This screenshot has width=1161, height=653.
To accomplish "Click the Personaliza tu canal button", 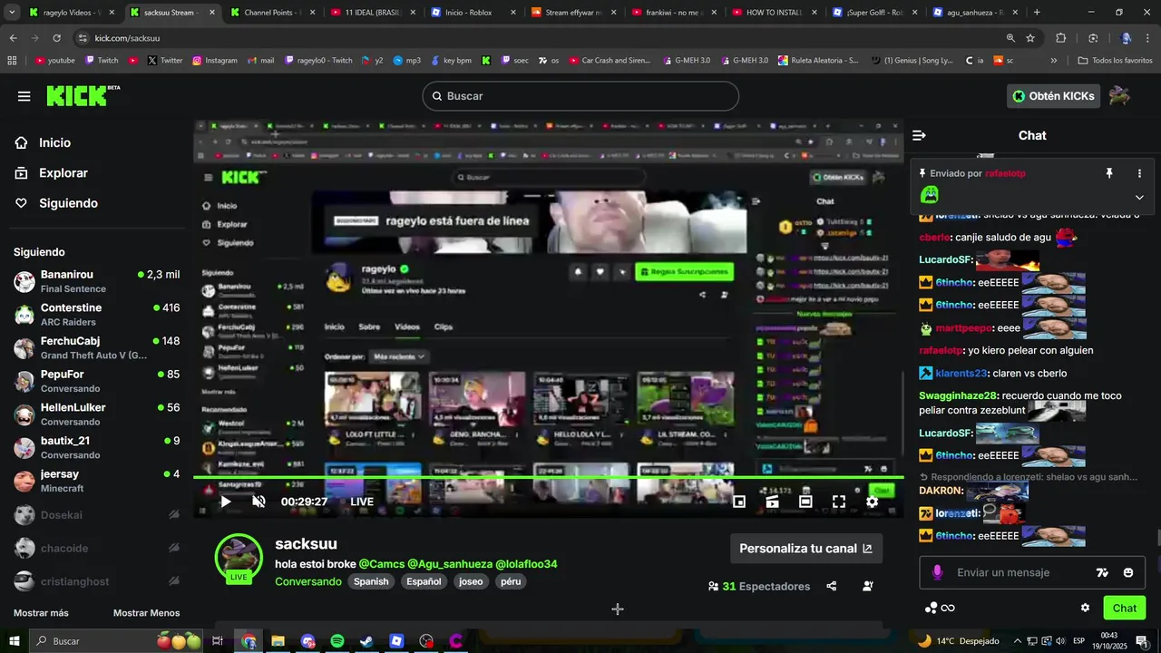I will tap(805, 549).
